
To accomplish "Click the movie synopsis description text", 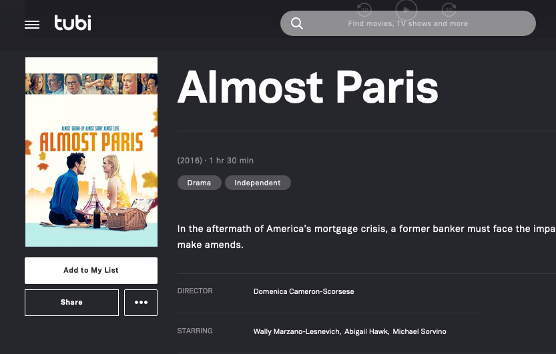I will tap(366, 237).
